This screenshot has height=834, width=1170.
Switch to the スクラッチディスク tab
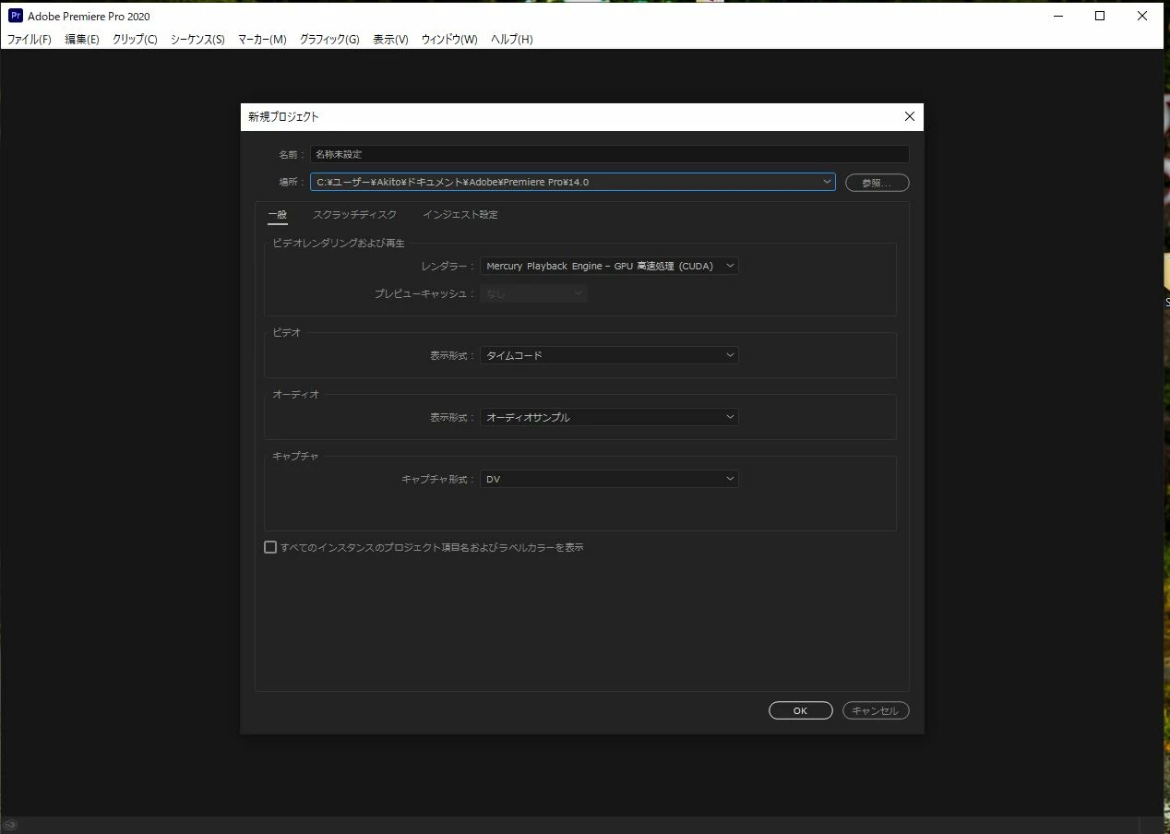click(x=355, y=215)
